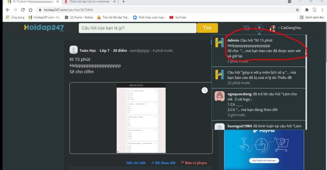The image size is (327, 170).
Task: Click the ngoquocdong avatar in notifications
Action: [x=220, y=96]
